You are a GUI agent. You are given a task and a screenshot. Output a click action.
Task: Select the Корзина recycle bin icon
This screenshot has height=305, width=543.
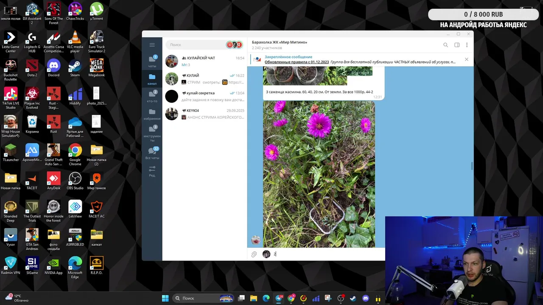pyautogui.click(x=32, y=124)
